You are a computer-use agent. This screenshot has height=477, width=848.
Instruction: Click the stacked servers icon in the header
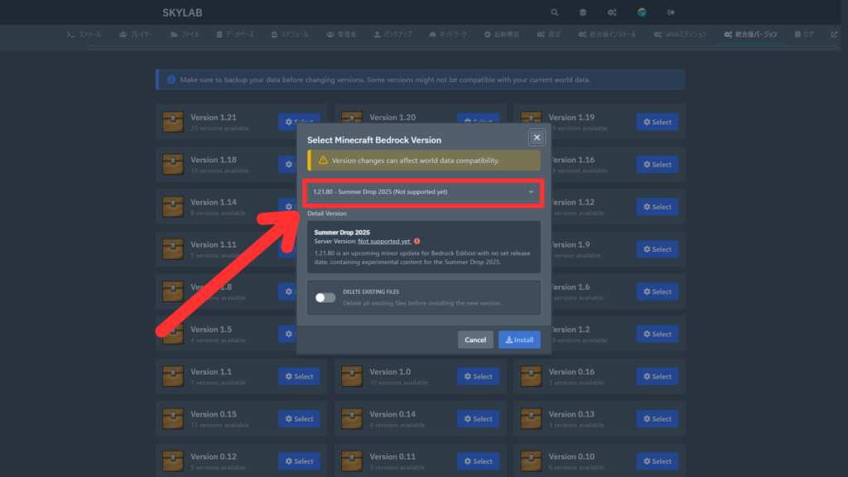(583, 12)
